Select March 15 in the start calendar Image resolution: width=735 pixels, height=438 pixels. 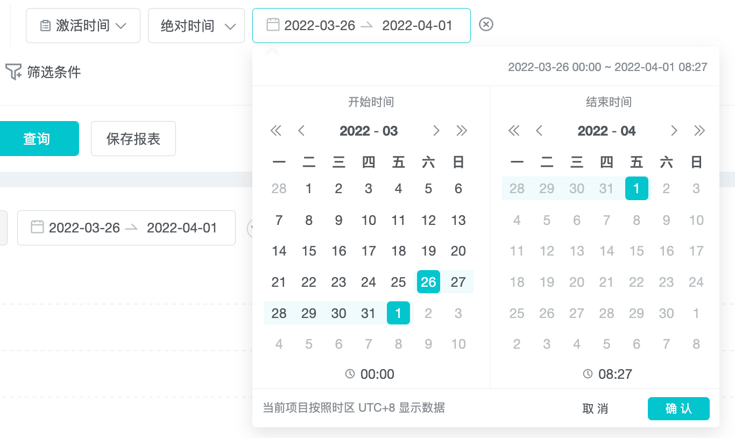coord(309,251)
